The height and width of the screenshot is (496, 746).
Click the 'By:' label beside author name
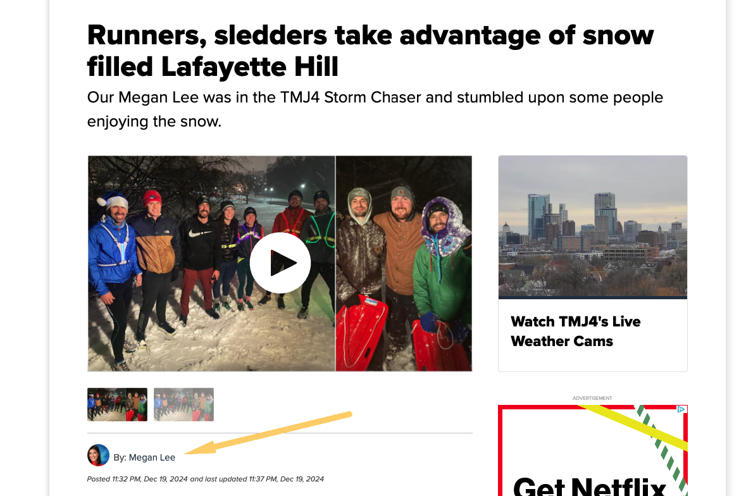tap(120, 457)
